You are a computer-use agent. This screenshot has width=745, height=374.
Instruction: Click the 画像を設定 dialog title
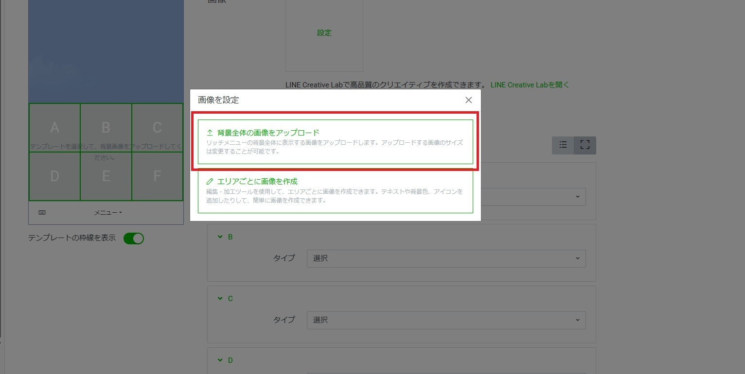(x=218, y=100)
